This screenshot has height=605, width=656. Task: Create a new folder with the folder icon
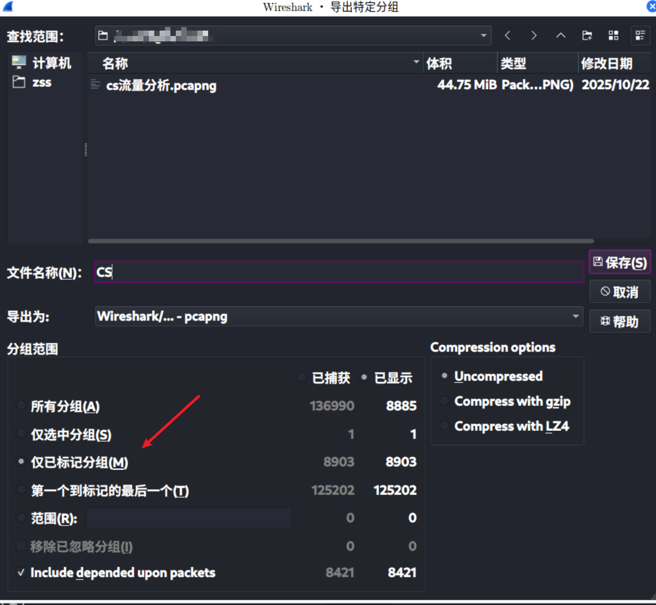[587, 35]
